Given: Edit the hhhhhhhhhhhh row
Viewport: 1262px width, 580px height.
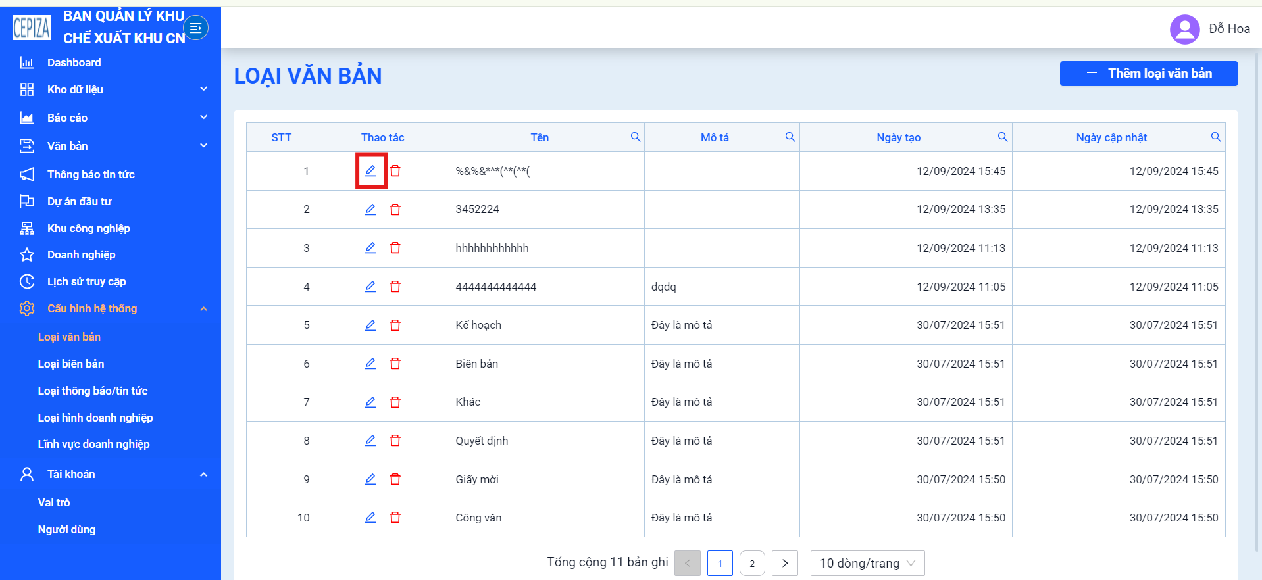Looking at the screenshot, I should pyautogui.click(x=370, y=248).
